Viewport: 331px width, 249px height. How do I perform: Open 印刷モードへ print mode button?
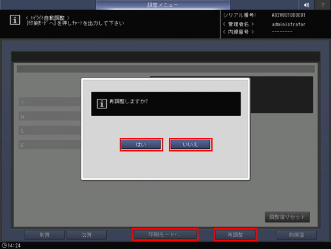(165, 235)
